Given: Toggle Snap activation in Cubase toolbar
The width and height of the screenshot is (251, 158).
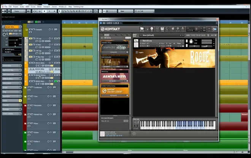Looking at the screenshot, I should 104,11.
